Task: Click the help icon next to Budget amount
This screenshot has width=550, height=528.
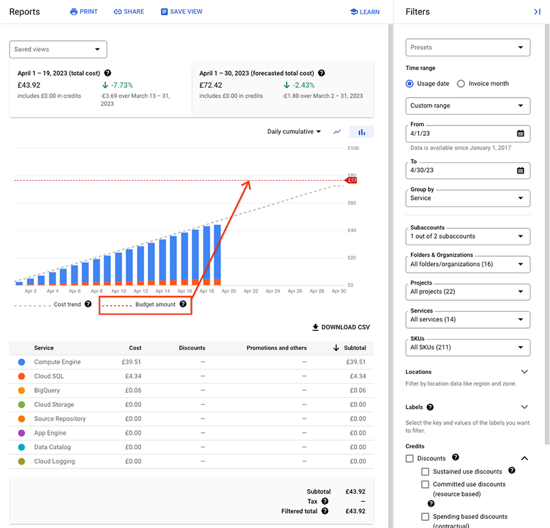Action: [x=184, y=304]
